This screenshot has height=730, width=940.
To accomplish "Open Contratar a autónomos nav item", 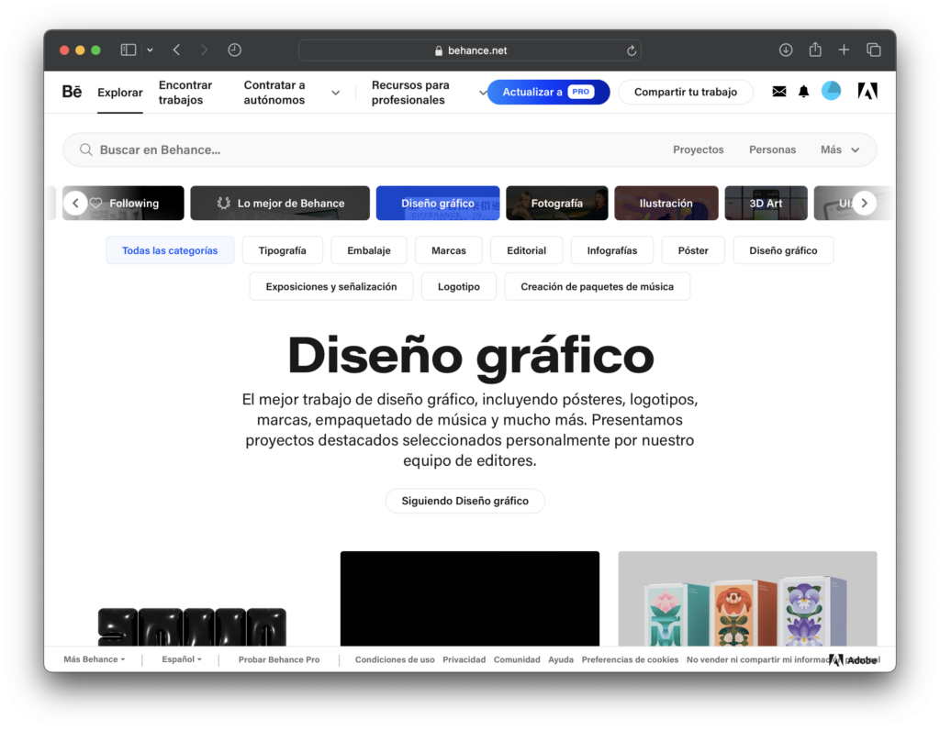I will click(x=274, y=93).
